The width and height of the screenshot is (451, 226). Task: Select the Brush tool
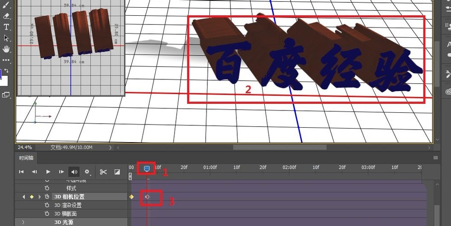[6, 5]
